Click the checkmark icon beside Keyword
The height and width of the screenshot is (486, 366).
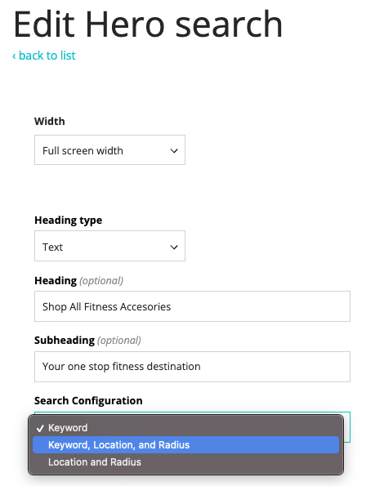40,428
